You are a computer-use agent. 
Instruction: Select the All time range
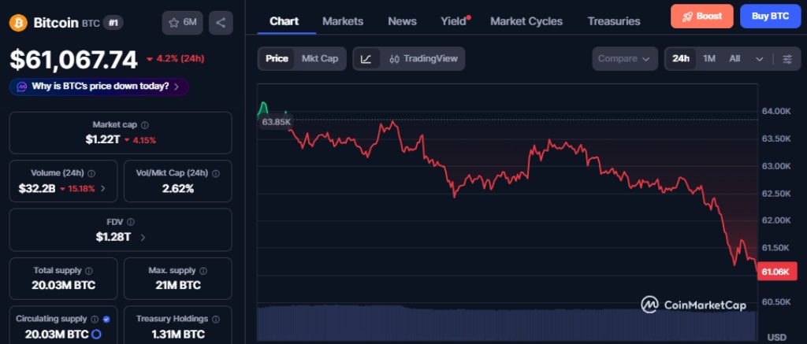pos(734,58)
